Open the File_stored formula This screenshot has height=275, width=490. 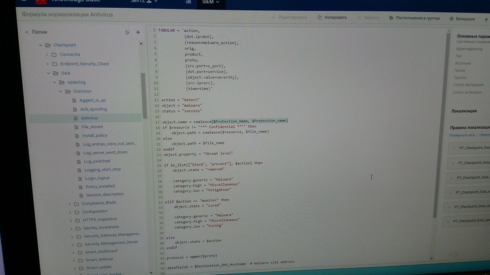[x=92, y=127]
